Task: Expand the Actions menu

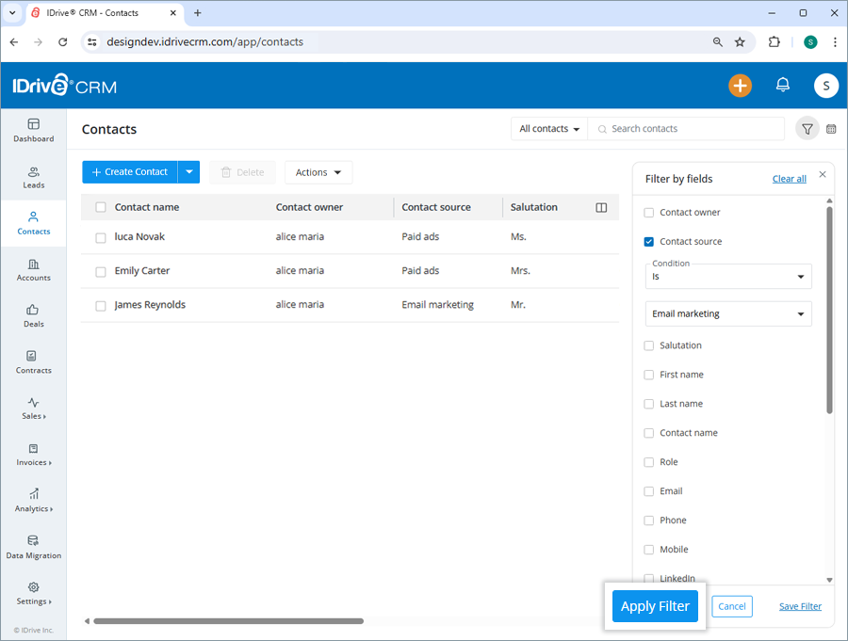Action: point(318,172)
